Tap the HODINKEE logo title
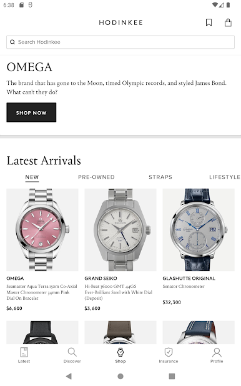 point(120,22)
